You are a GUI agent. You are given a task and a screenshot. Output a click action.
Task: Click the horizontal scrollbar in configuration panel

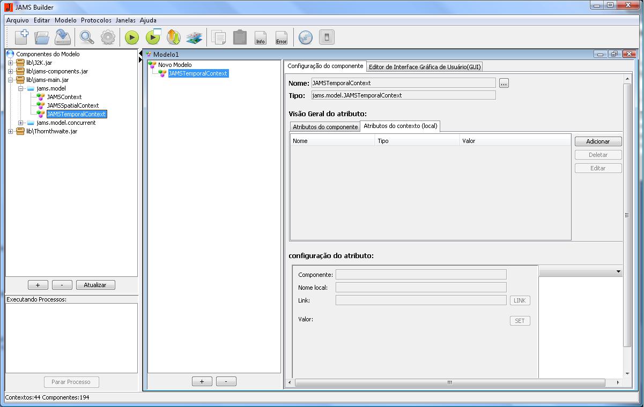(449, 382)
